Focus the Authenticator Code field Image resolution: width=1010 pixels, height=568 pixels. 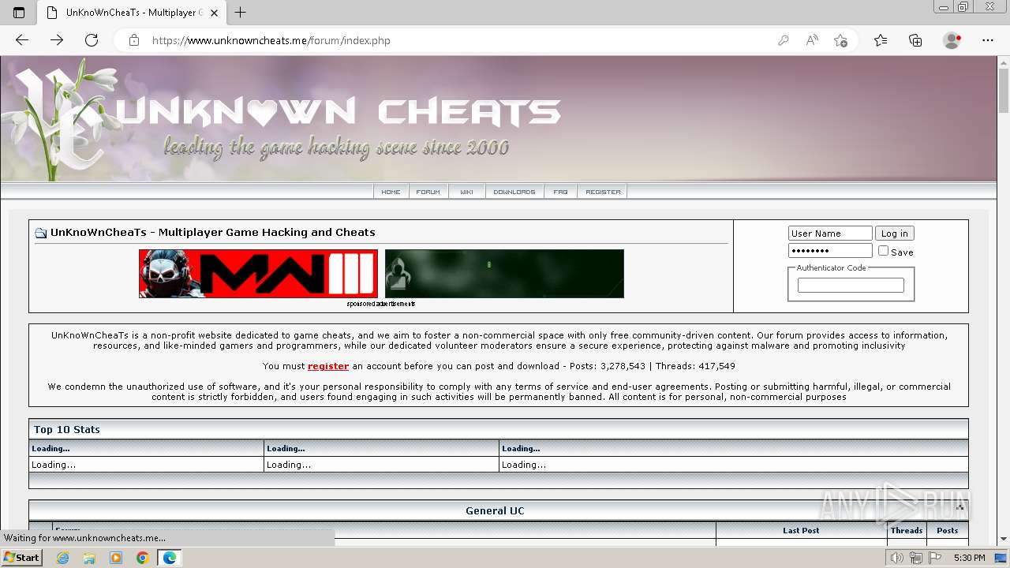click(851, 286)
